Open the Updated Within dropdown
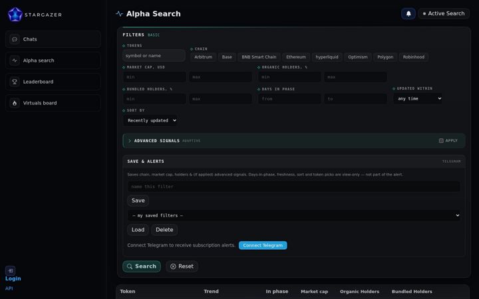 [417, 98]
